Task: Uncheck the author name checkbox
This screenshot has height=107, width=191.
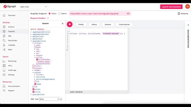Action: click(35, 84)
